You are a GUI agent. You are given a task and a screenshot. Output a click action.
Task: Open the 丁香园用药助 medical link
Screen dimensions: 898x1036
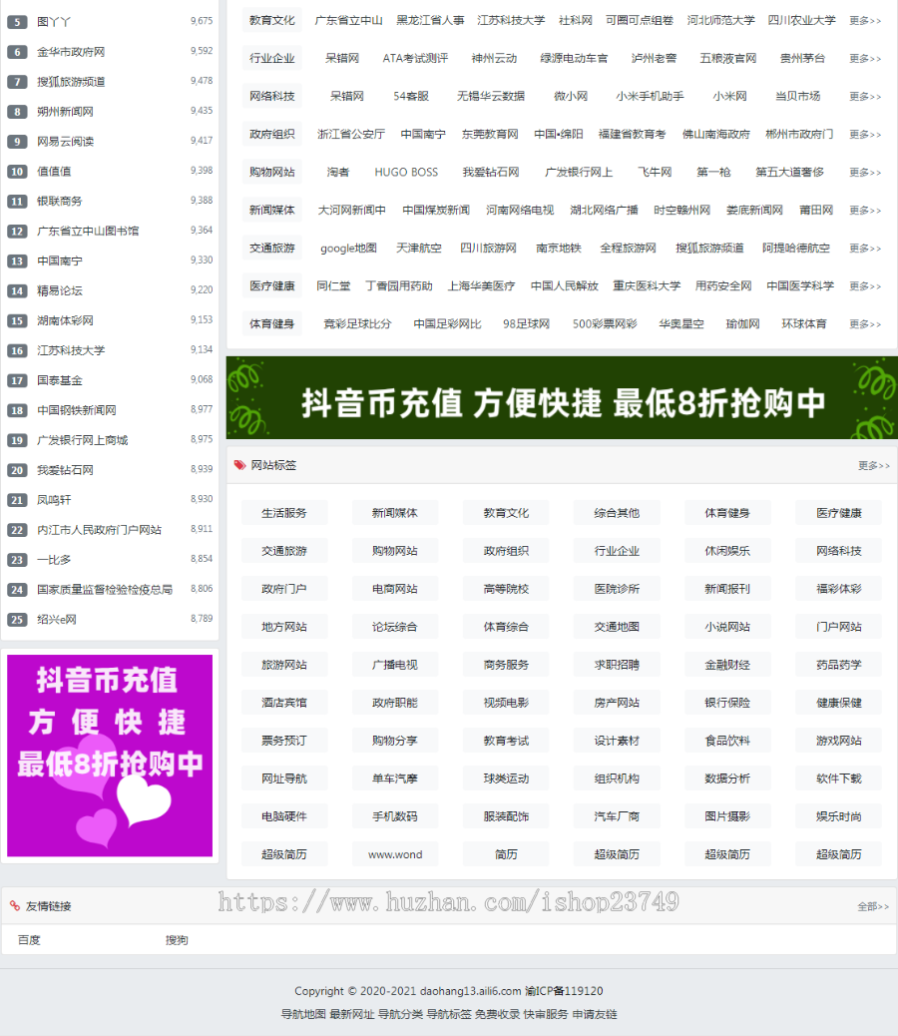(x=399, y=286)
